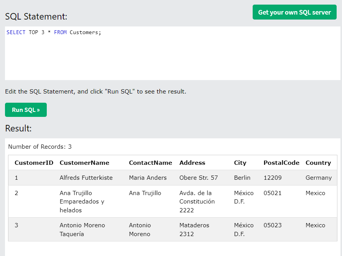Viewport: 342px width, 256px height.
Task: Click the Ana Trujillo contact name cell
Action: (145, 193)
